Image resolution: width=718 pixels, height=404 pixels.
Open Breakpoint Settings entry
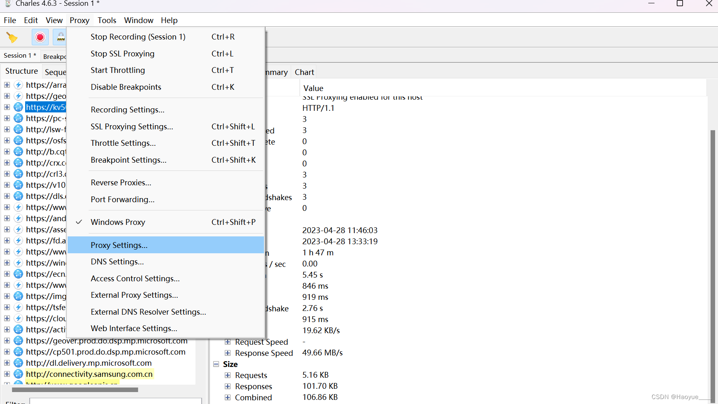(x=165, y=160)
